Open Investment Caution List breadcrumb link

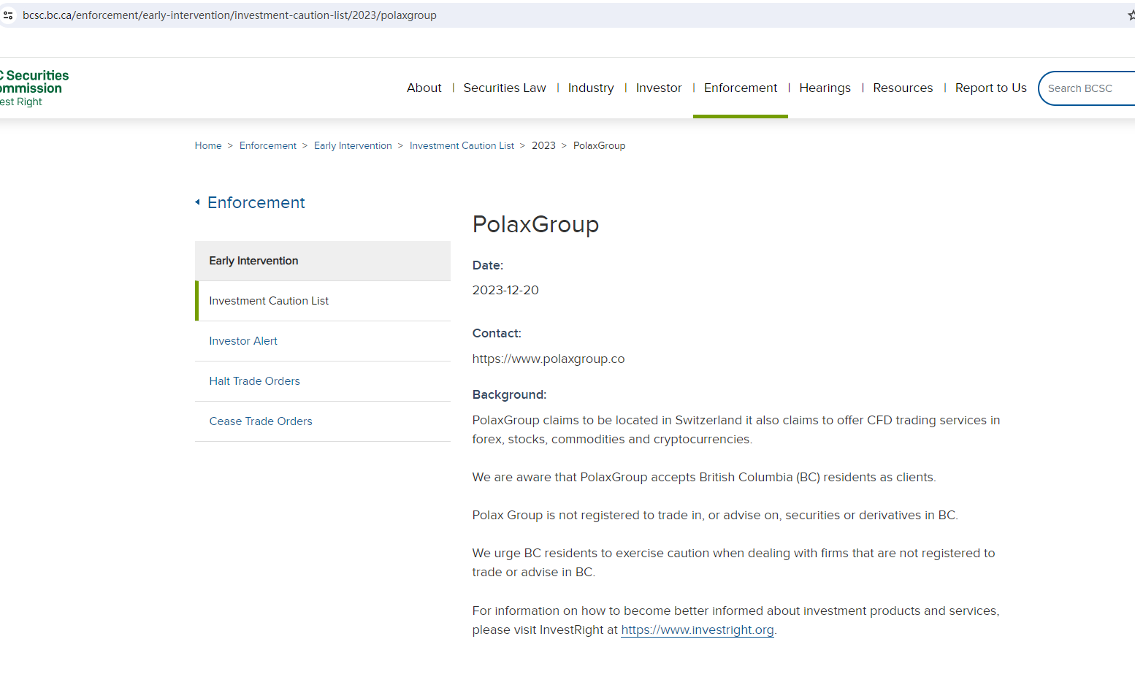pyautogui.click(x=462, y=146)
